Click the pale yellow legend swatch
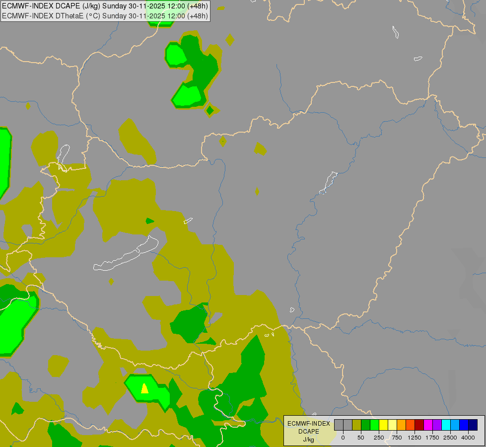This screenshot has height=447, width=486. (x=392, y=425)
